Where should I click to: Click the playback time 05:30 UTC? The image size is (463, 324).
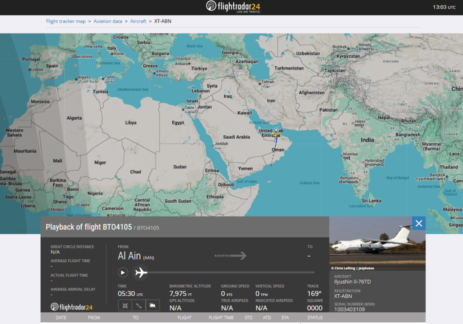click(130, 294)
